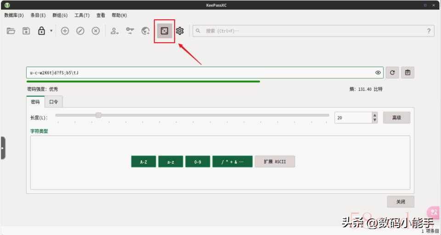
Task: Click the 关闭 close button
Action: (x=401, y=202)
